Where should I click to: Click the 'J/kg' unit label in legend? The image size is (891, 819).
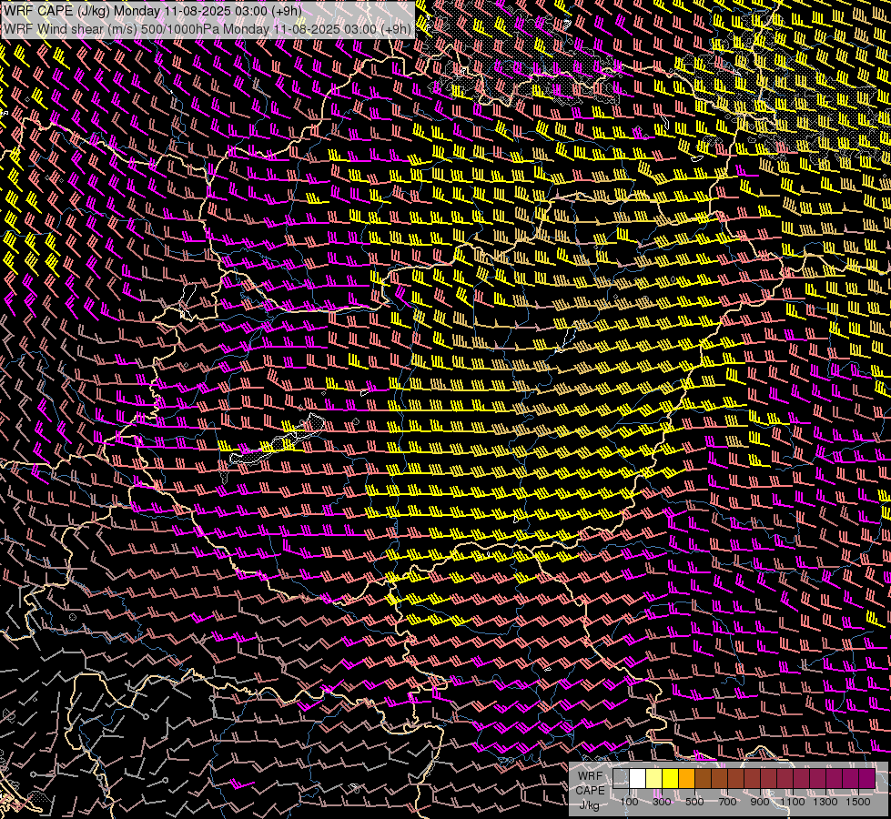589,805
